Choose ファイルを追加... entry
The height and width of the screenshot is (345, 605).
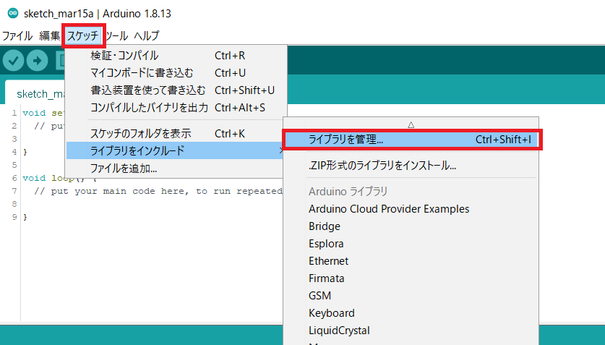pyautogui.click(x=176, y=169)
